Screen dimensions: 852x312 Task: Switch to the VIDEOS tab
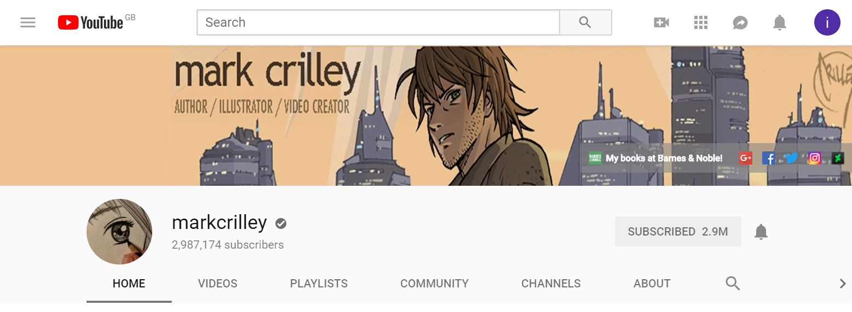point(218,284)
